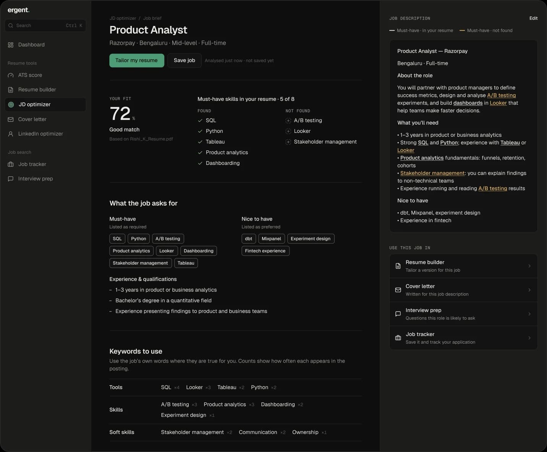Click the document icon on Resume builder card

[398, 266]
